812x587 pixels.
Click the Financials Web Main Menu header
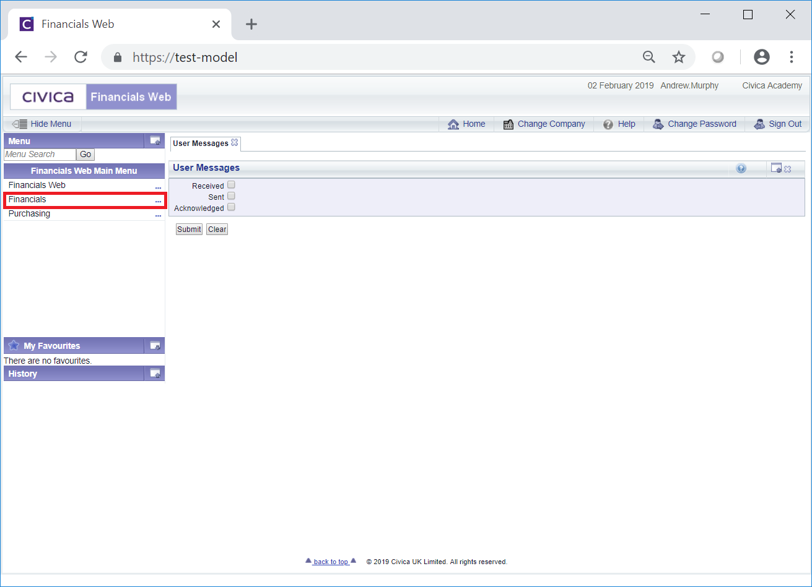[84, 171]
